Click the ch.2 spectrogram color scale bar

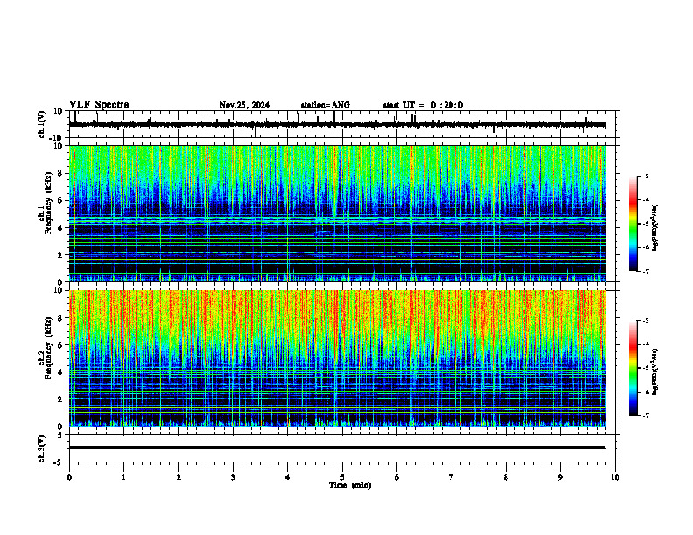click(633, 368)
